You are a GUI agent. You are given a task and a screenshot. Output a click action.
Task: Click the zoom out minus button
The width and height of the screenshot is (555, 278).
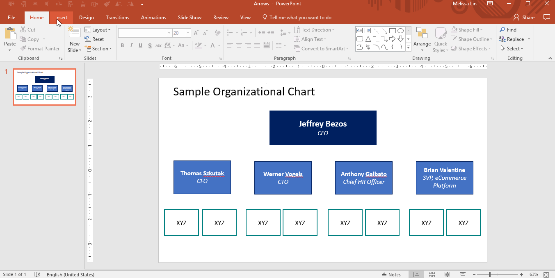tap(474, 274)
